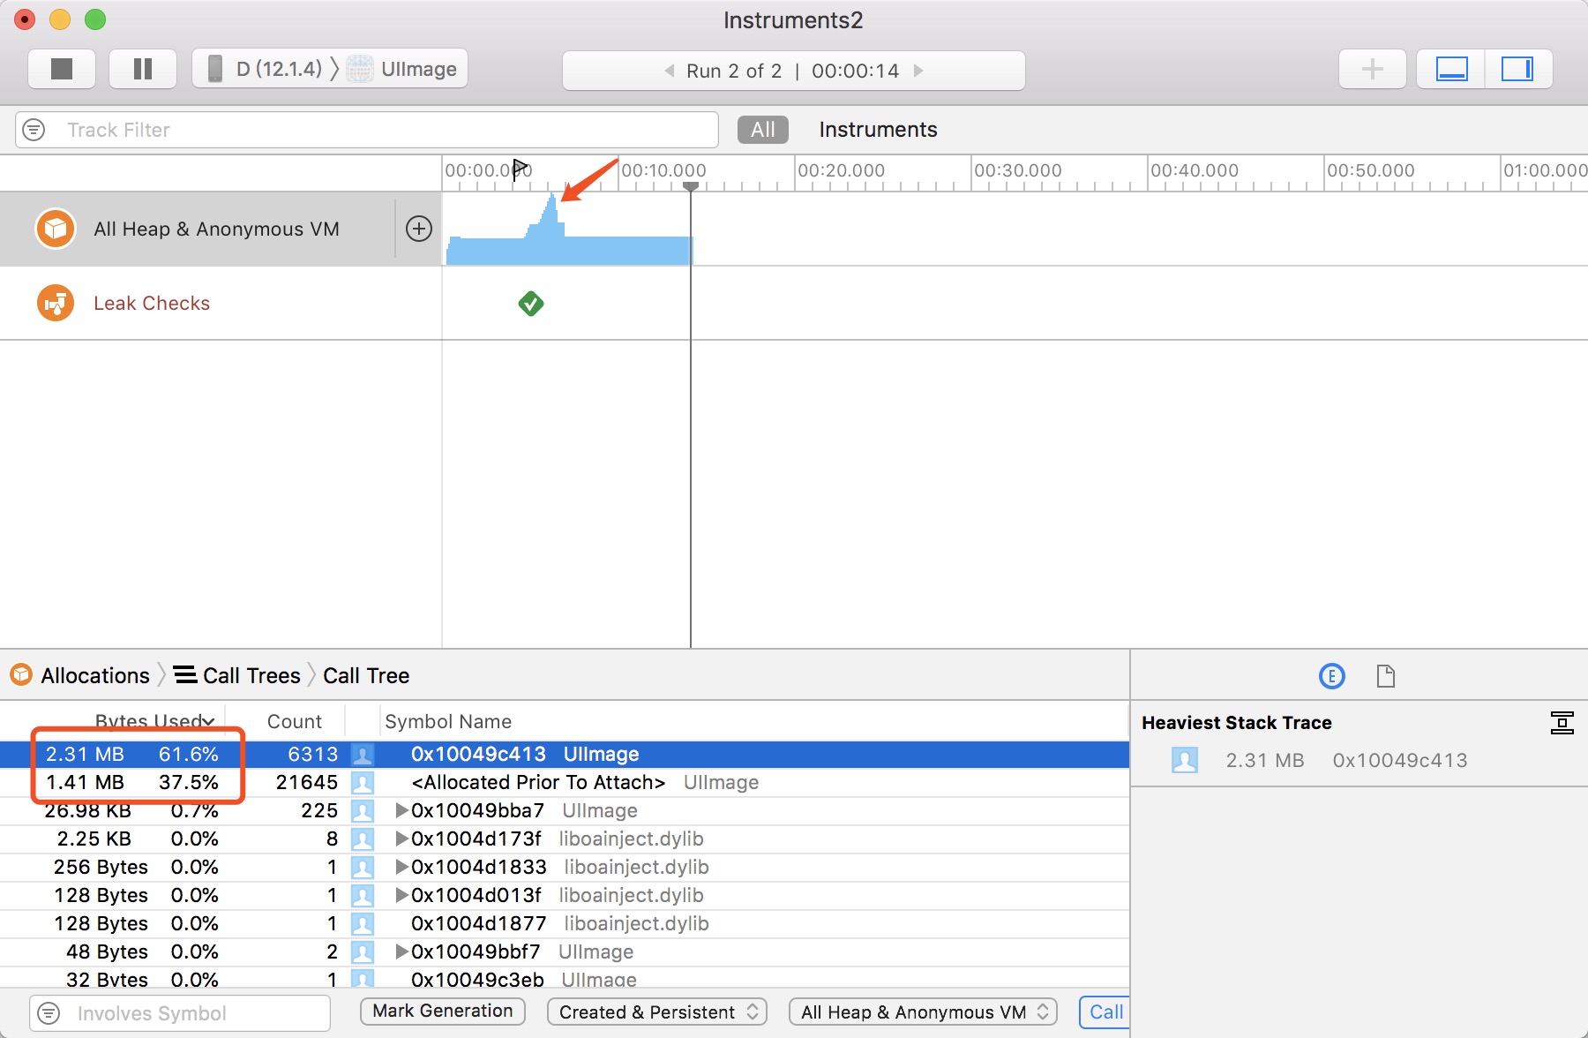Screen dimensions: 1588x1038
Task: Click the flag marker on the timeline ruler
Action: 520,168
